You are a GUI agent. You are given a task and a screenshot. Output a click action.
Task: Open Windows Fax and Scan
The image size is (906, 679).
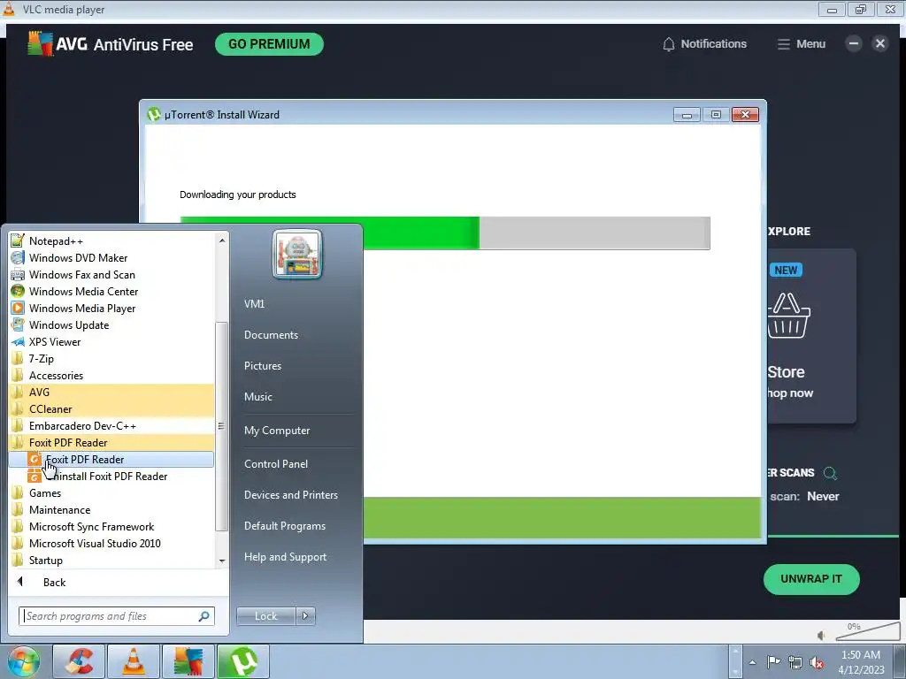pyautogui.click(x=111, y=275)
